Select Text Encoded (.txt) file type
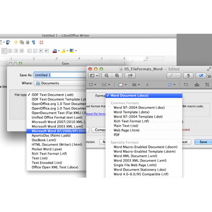Image resolution: width=212 pixels, height=212 pixels. click(47, 163)
